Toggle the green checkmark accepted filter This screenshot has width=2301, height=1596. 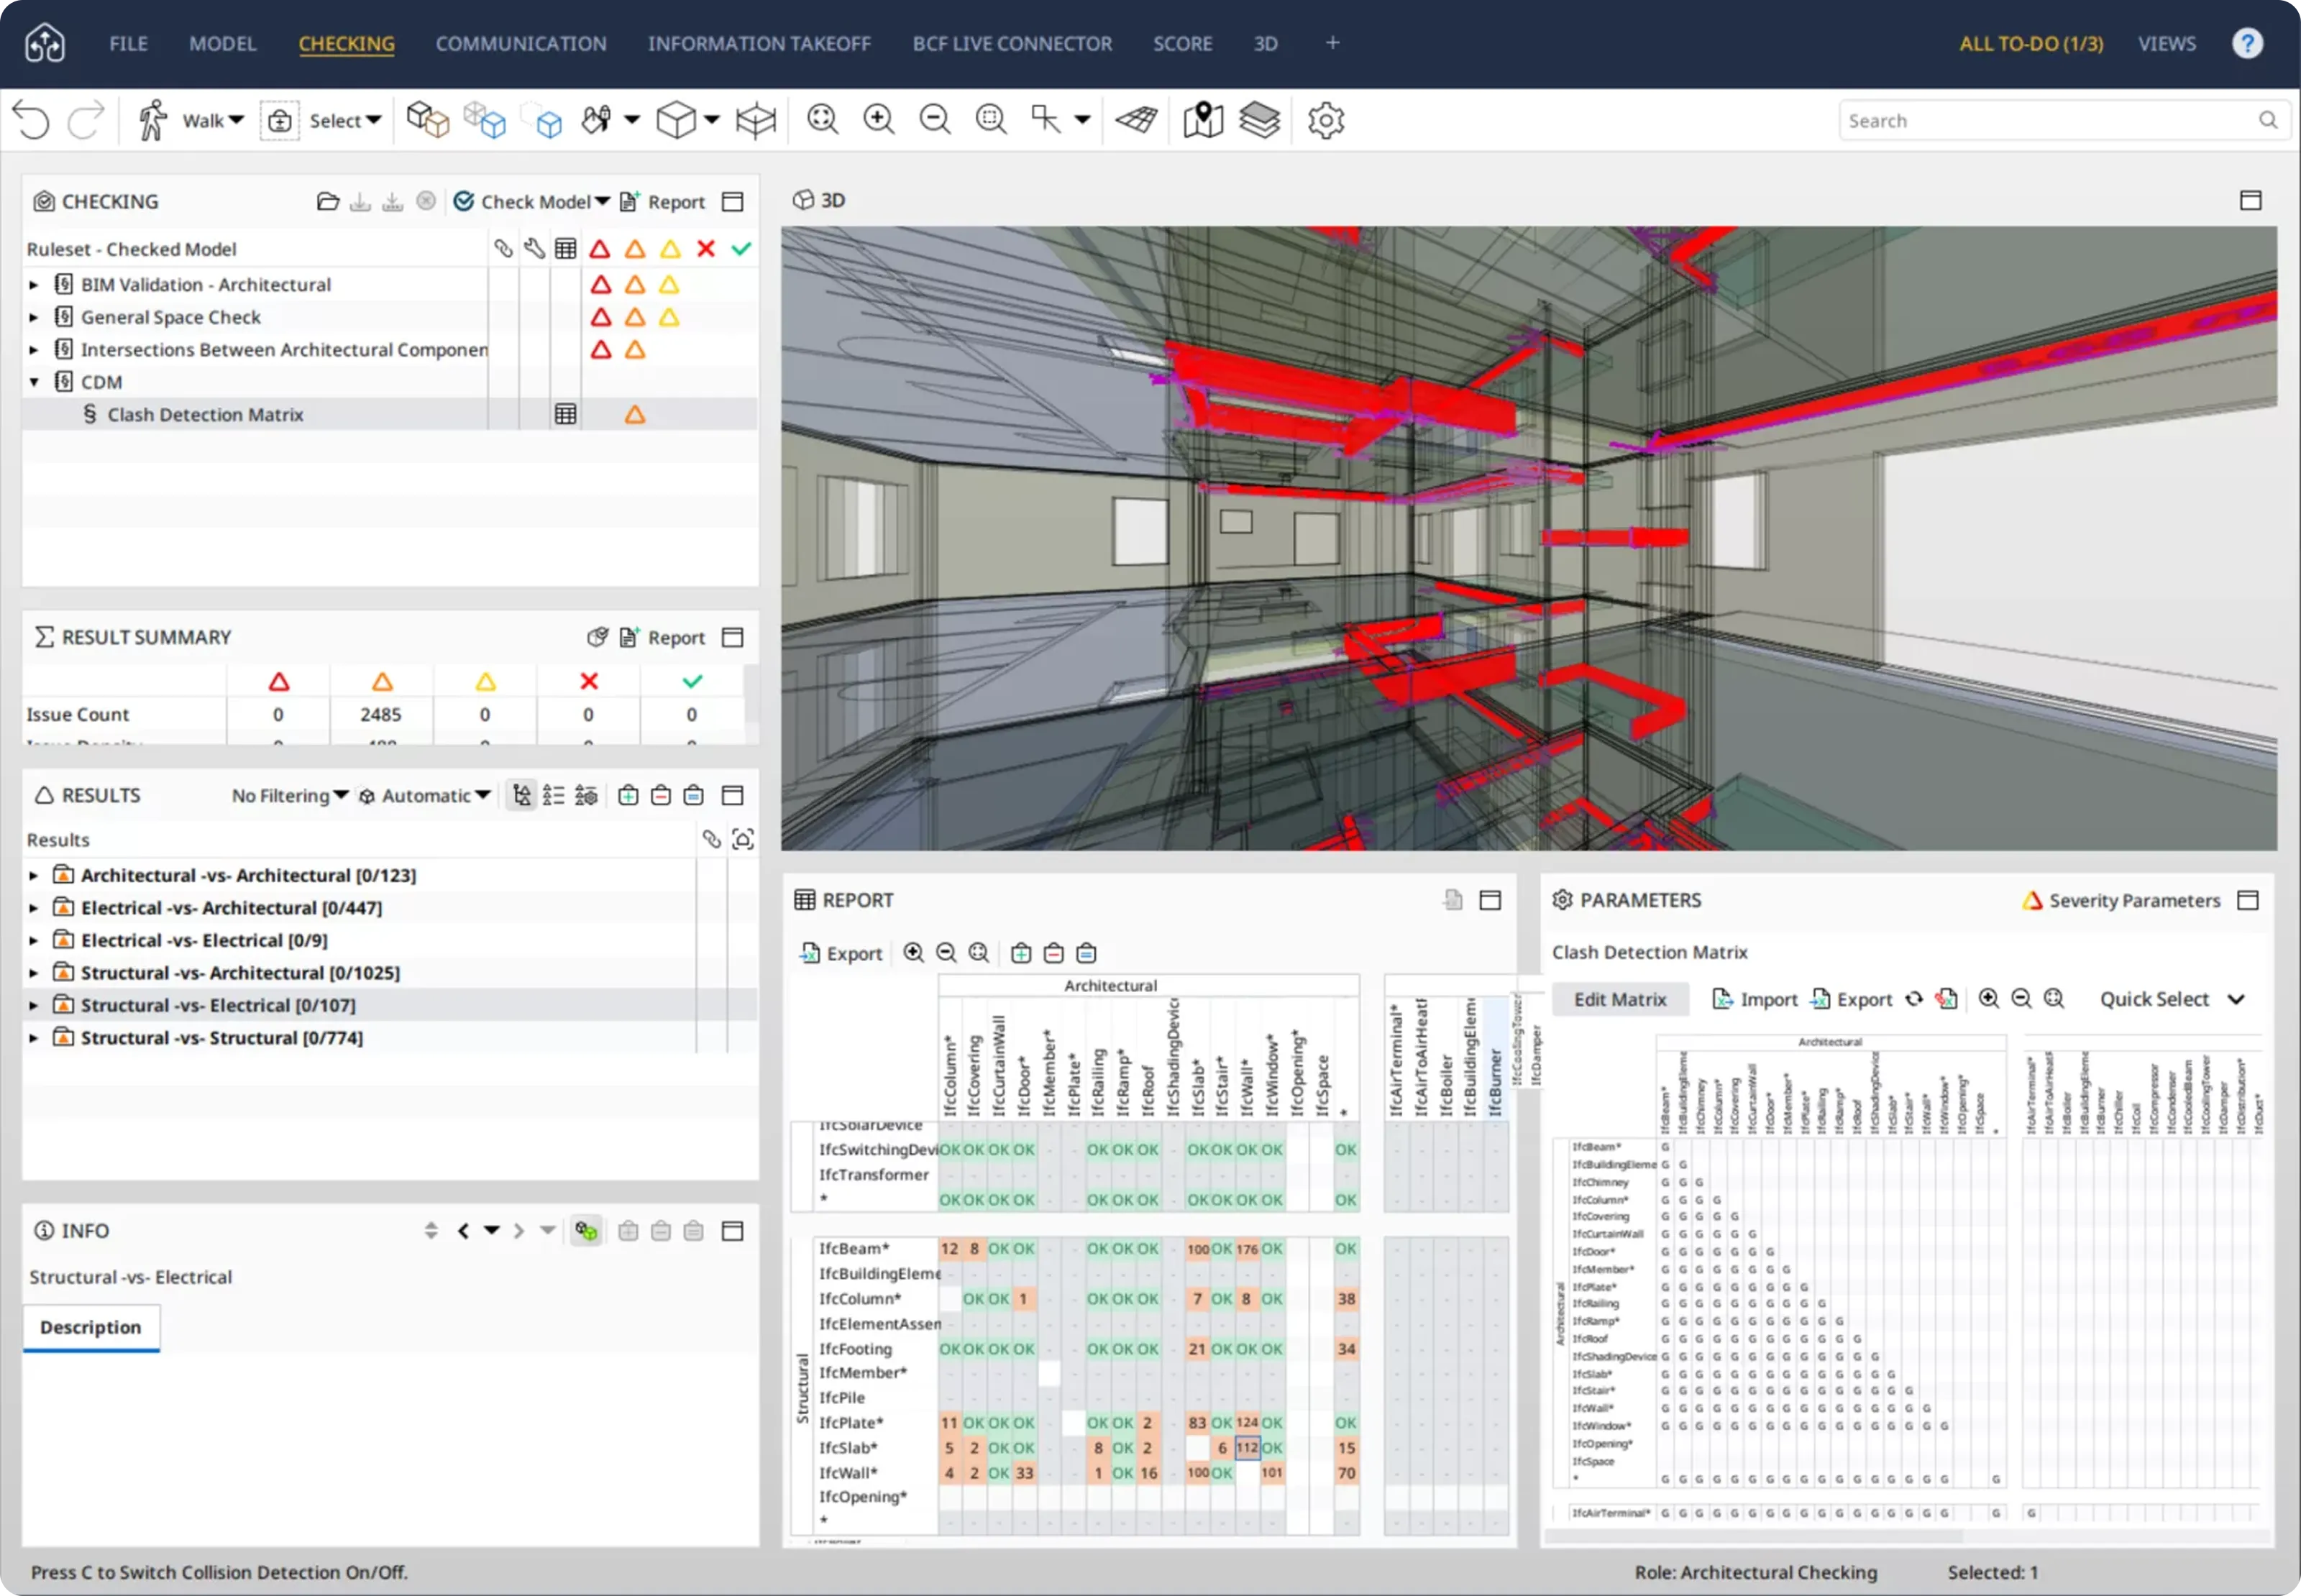coord(741,249)
